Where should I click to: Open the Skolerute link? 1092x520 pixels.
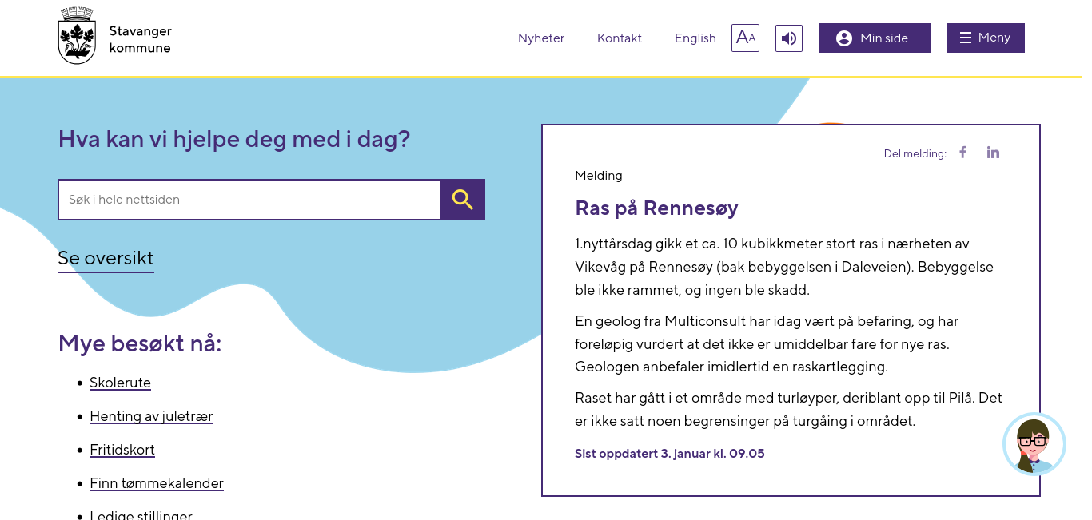click(x=120, y=383)
